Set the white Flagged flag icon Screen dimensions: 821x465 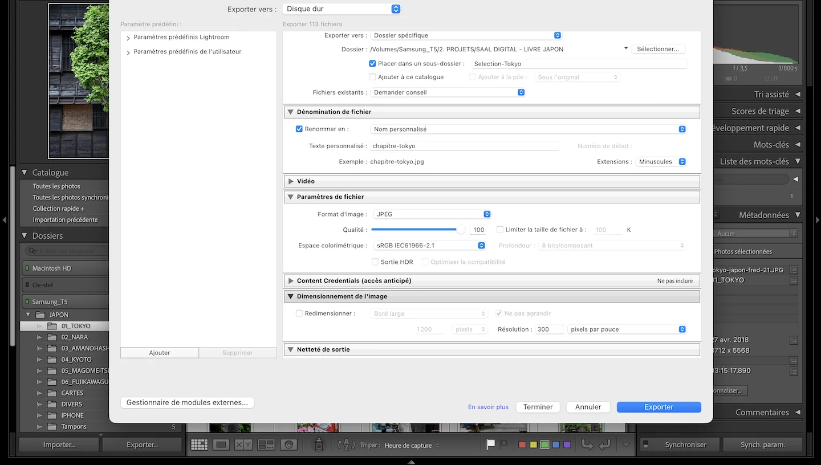coord(490,445)
